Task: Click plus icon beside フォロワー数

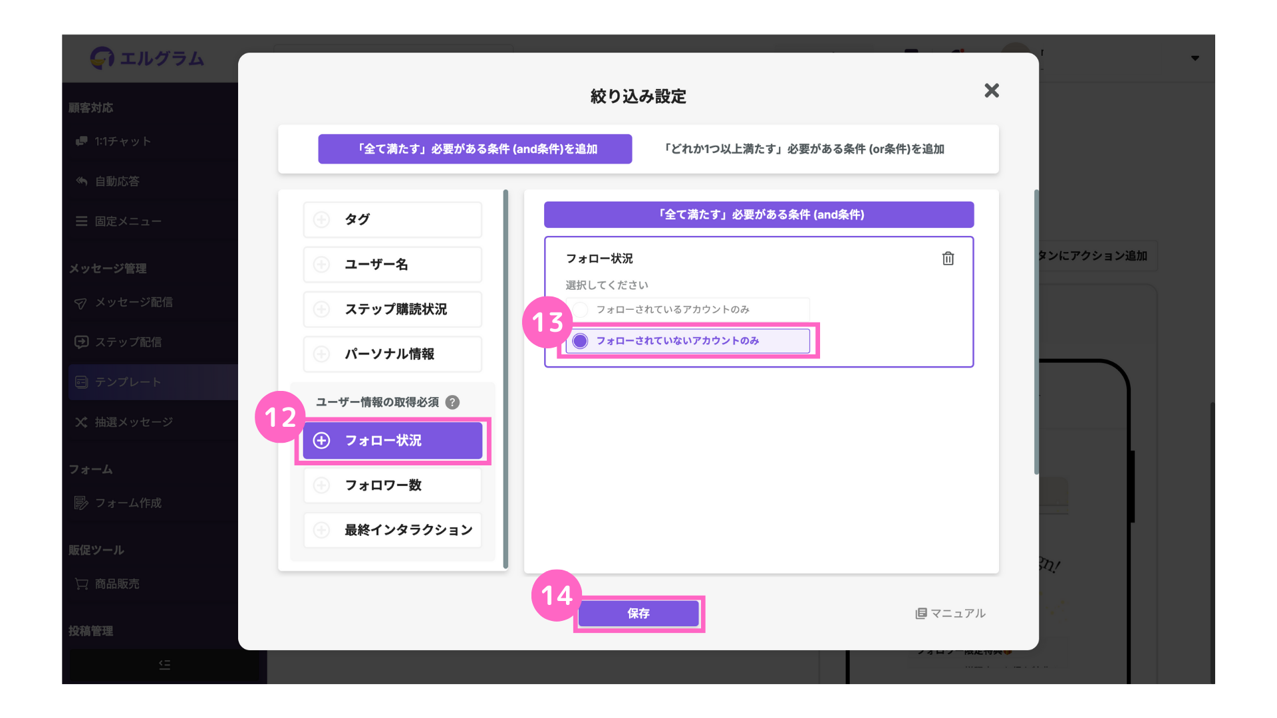Action: [322, 485]
